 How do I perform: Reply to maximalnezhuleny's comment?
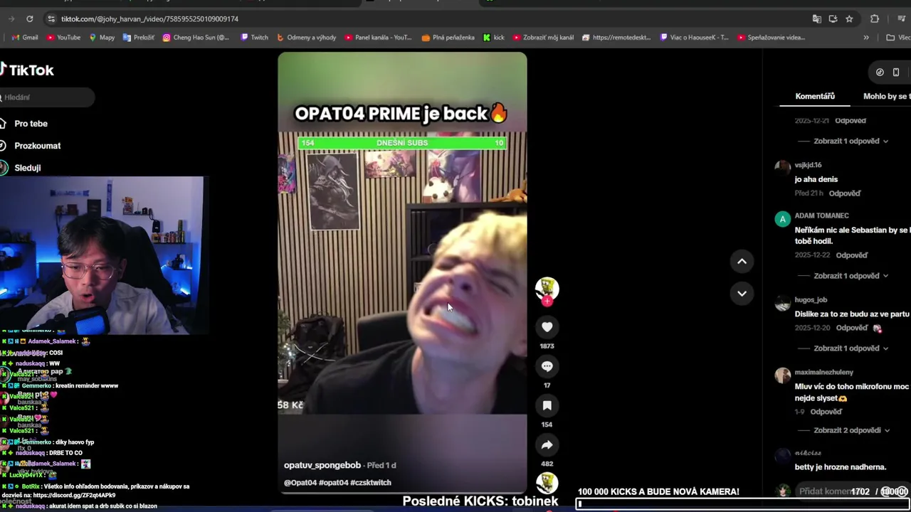click(x=826, y=412)
